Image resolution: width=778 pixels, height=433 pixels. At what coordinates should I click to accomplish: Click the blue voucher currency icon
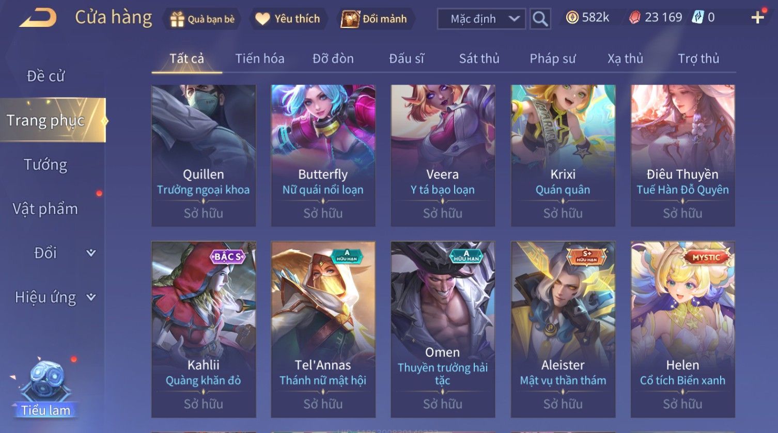click(x=698, y=18)
